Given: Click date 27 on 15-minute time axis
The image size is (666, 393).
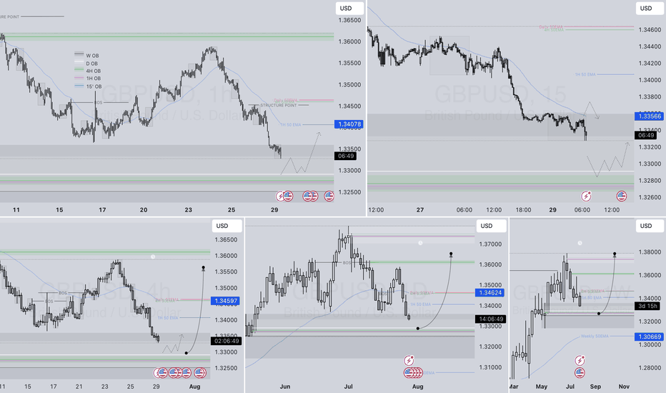Looking at the screenshot, I should pyautogui.click(x=420, y=210).
